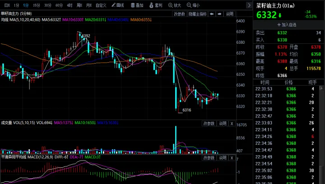Switch to the 60分 period tab
Image resolution: width=325 pixels, height=184 pixels.
pyautogui.click(x=59, y=5)
